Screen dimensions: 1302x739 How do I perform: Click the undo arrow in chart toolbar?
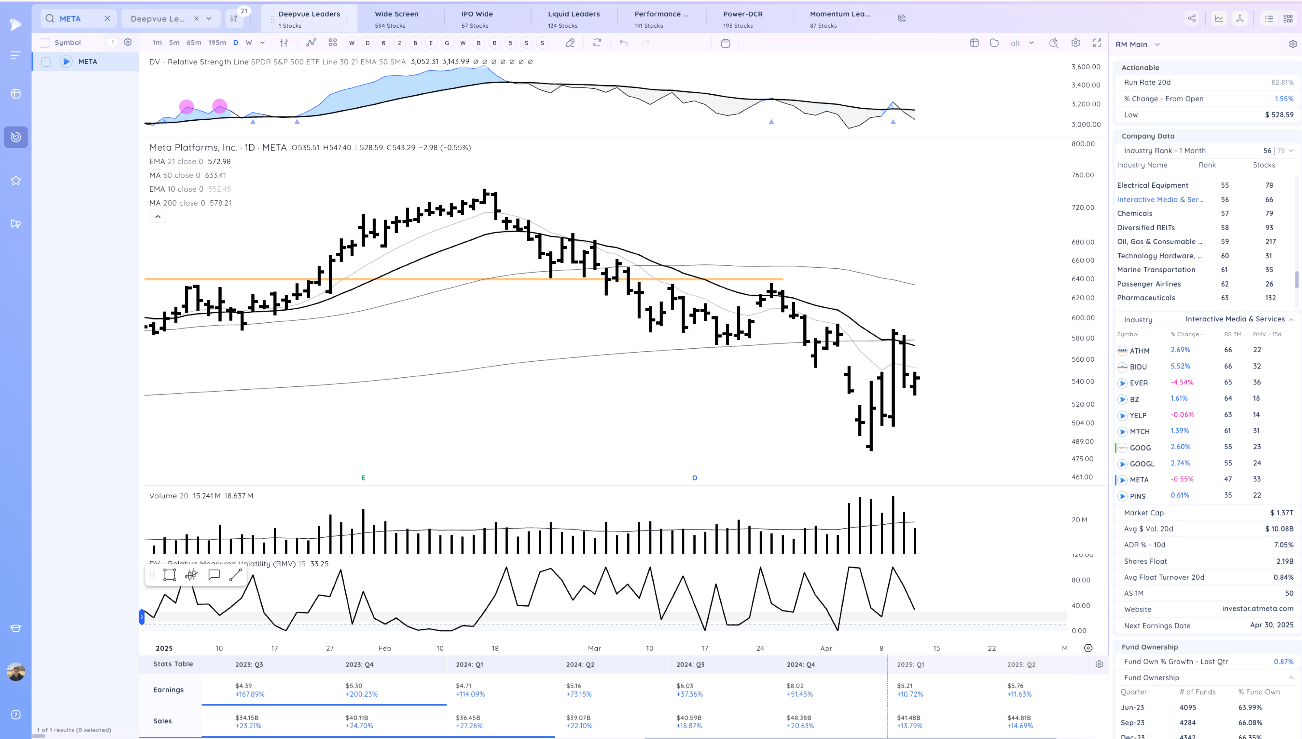click(623, 43)
